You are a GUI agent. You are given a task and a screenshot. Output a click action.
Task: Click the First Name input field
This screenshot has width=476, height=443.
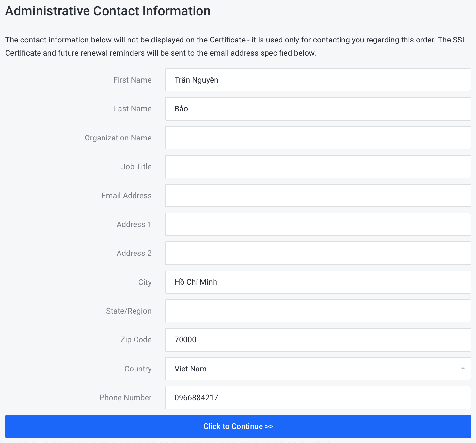click(318, 80)
